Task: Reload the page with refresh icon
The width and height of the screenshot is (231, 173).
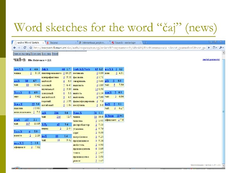Action: [25, 48]
